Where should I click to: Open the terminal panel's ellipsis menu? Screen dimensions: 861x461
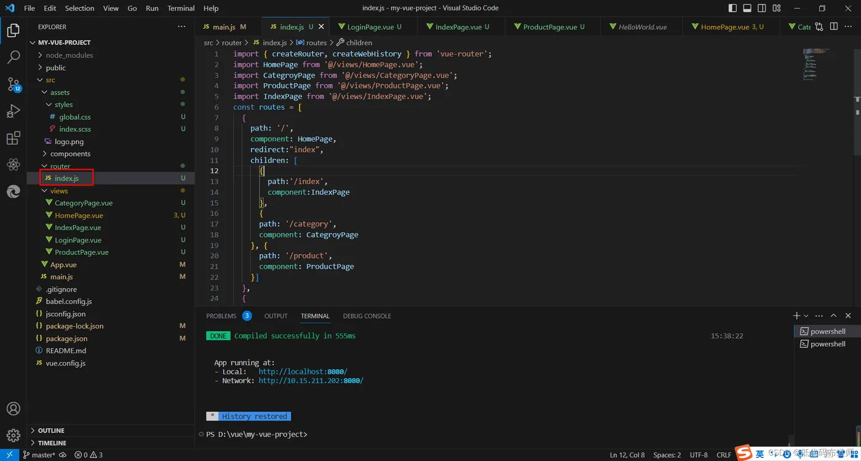coord(819,316)
